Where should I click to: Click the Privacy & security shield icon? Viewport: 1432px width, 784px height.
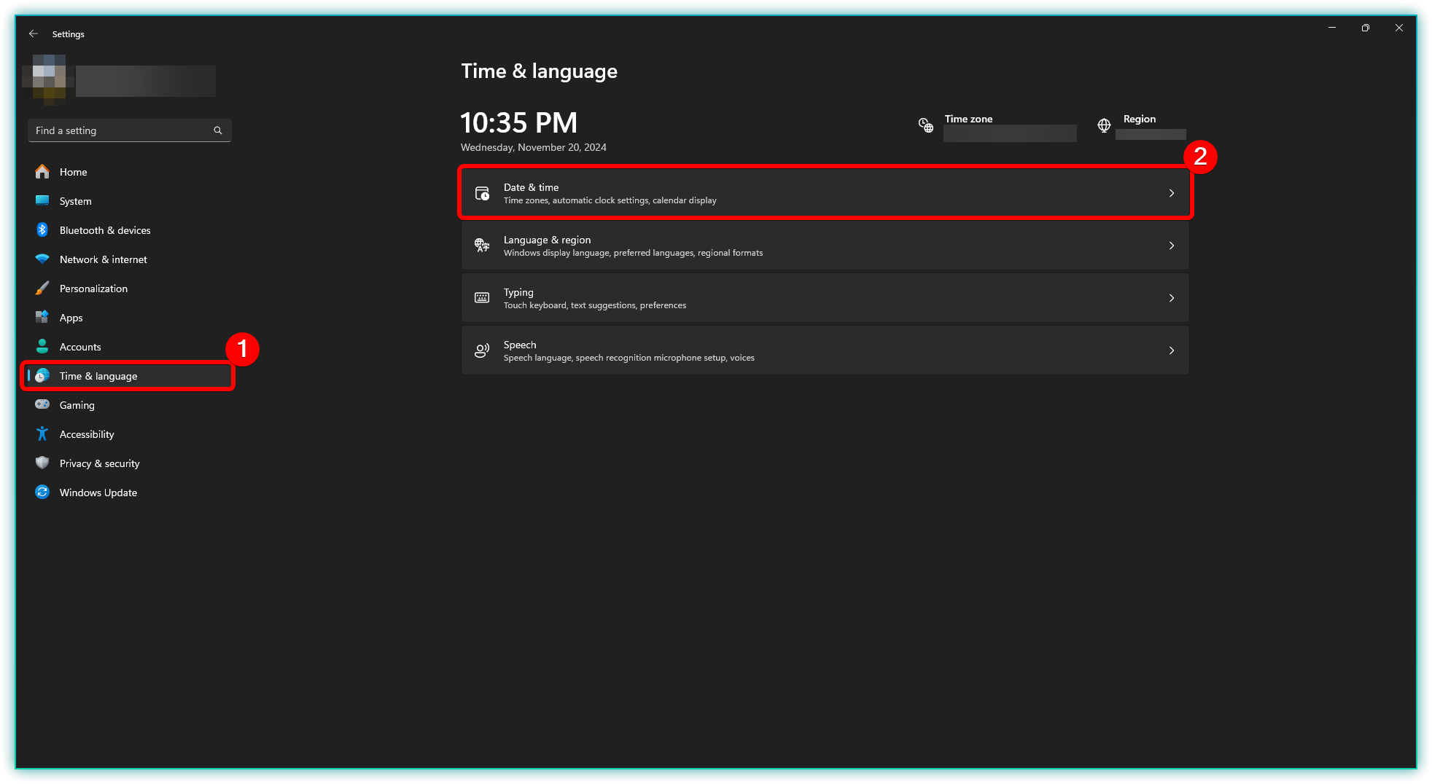click(42, 463)
